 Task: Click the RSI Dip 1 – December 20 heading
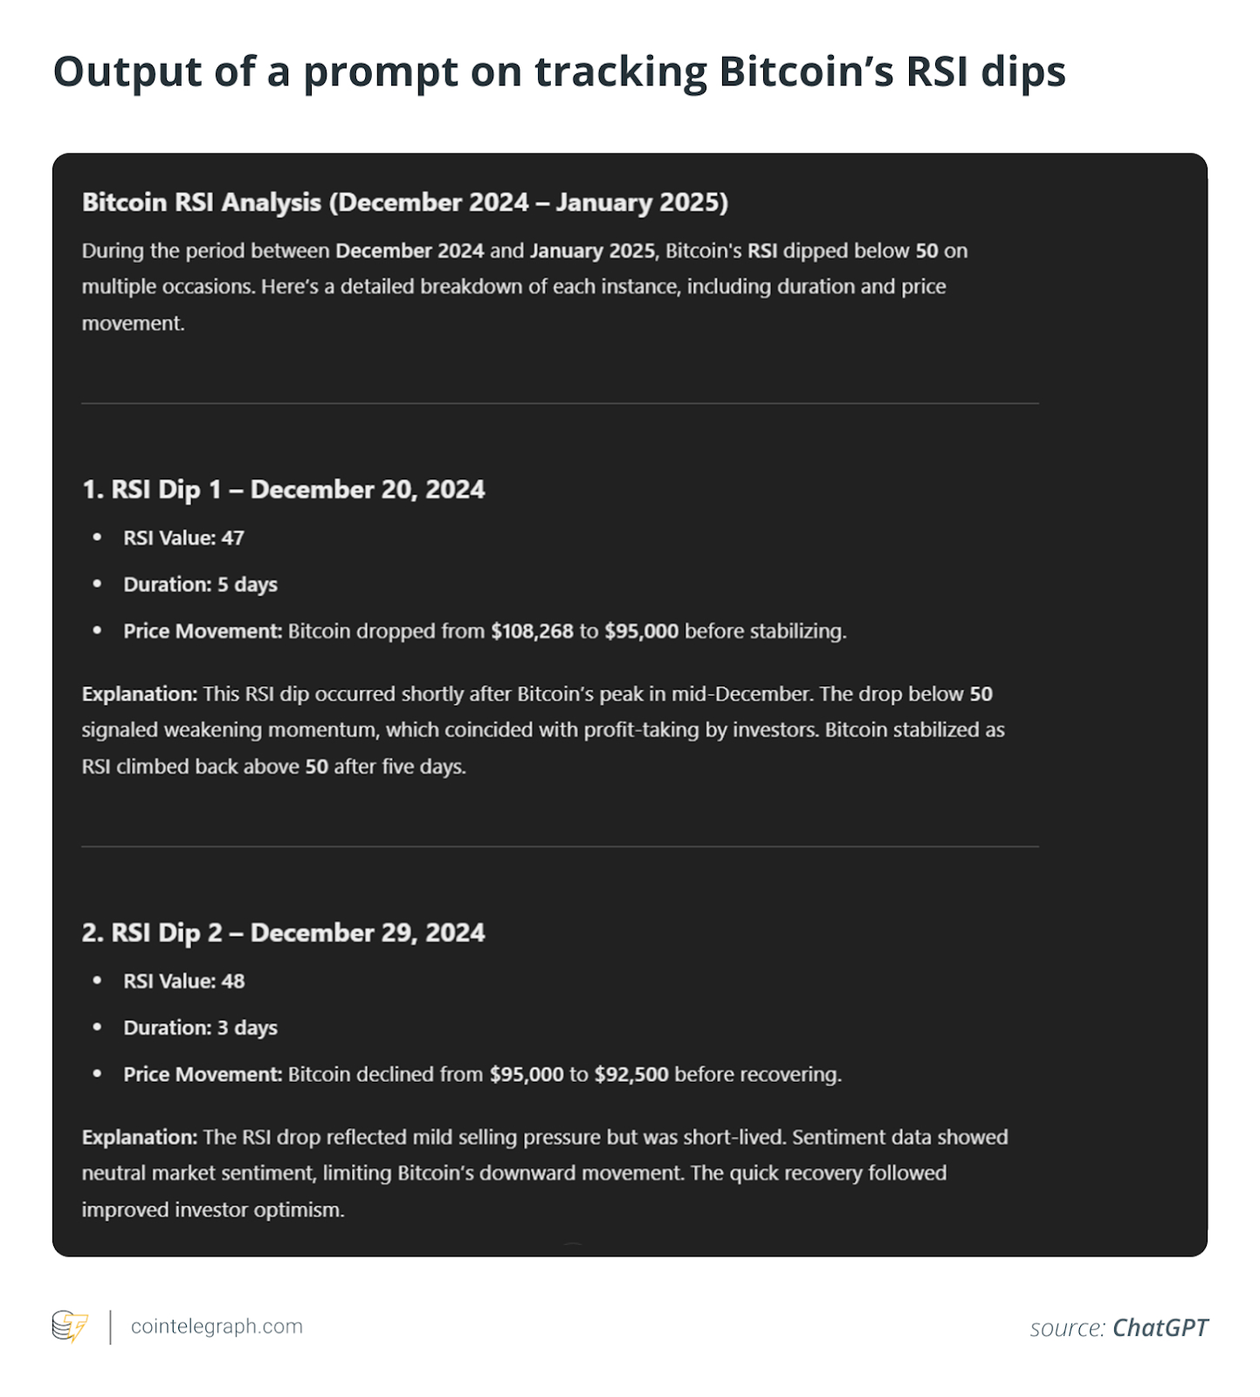click(283, 490)
